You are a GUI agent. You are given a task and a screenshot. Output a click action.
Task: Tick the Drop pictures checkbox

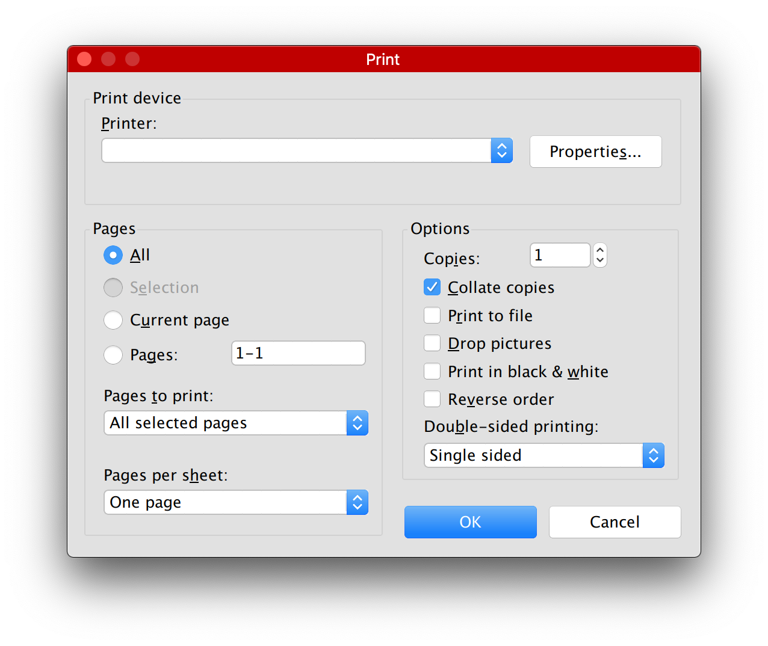coord(432,343)
